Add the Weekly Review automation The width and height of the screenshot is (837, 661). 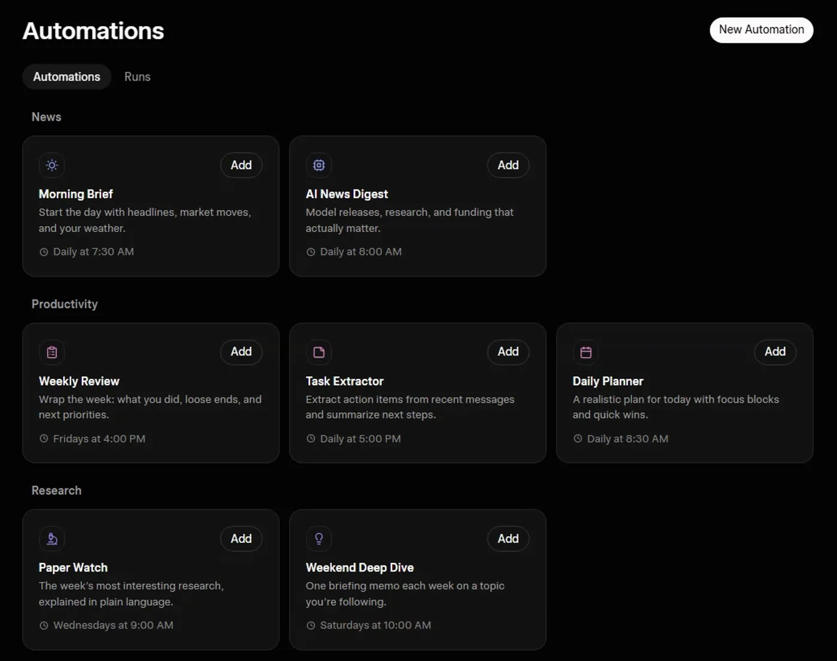tap(241, 352)
